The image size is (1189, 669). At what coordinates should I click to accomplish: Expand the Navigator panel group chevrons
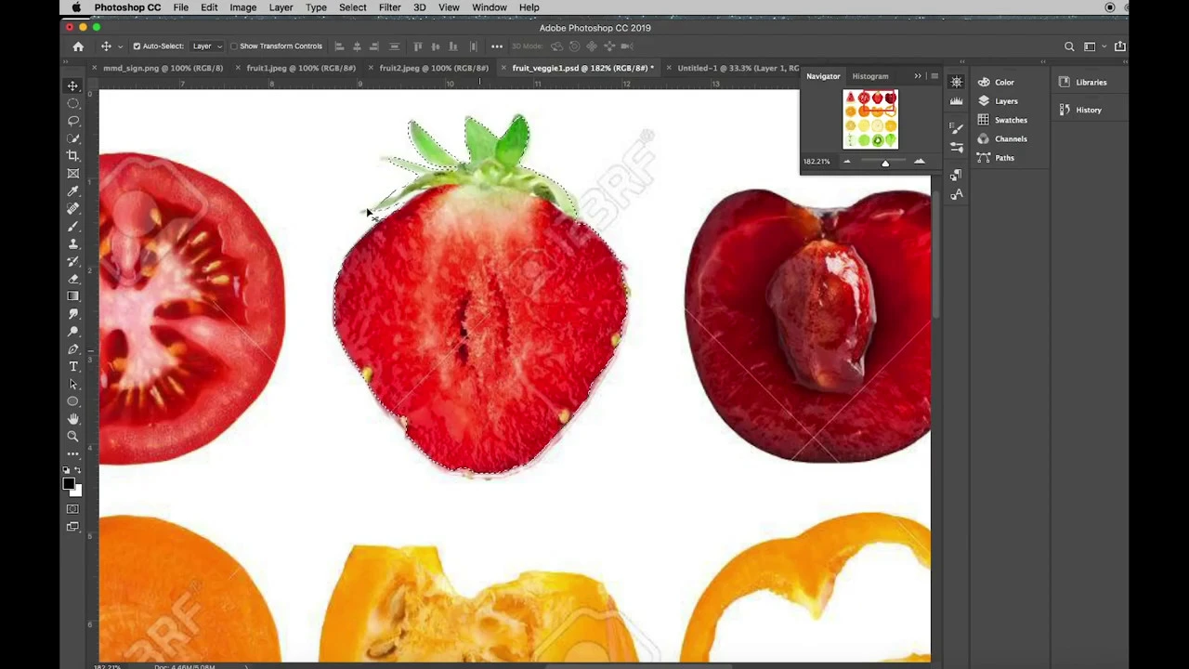pyautogui.click(x=918, y=76)
